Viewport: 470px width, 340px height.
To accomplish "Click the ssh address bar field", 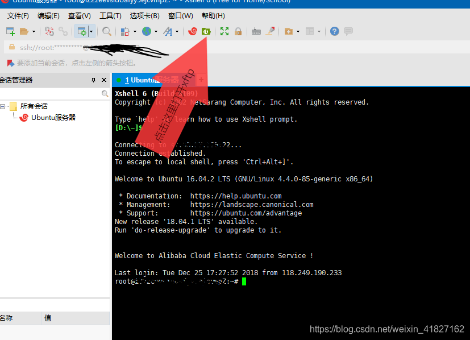I will click(236, 47).
